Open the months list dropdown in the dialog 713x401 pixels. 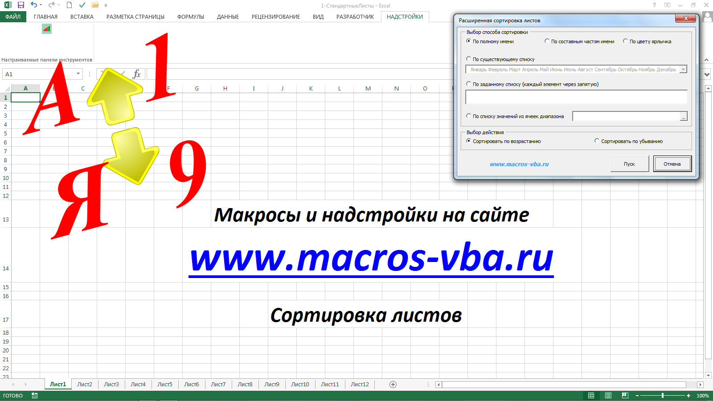click(x=683, y=69)
